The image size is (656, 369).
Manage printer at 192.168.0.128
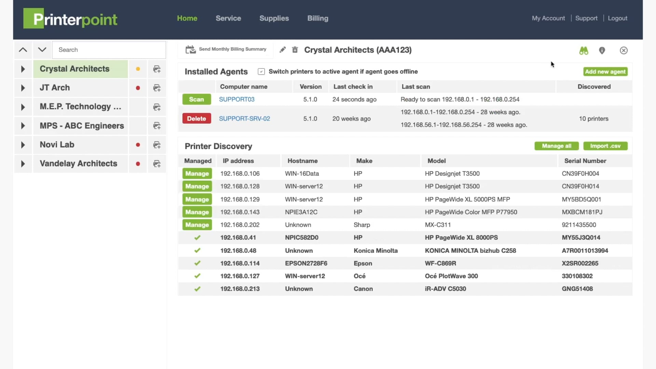[197, 186]
